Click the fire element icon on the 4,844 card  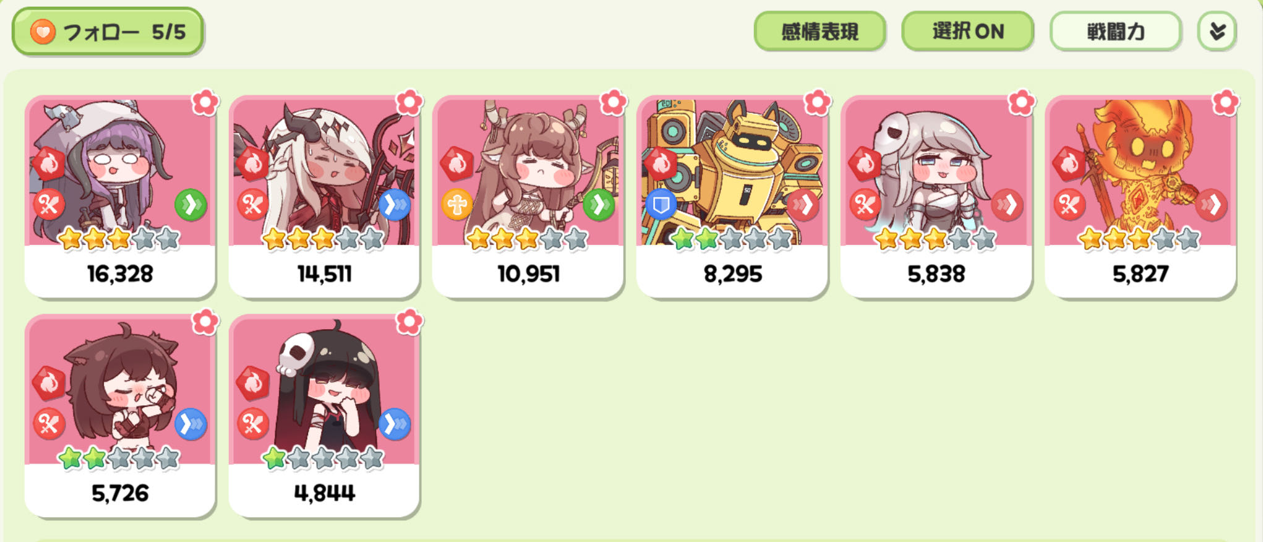(253, 384)
